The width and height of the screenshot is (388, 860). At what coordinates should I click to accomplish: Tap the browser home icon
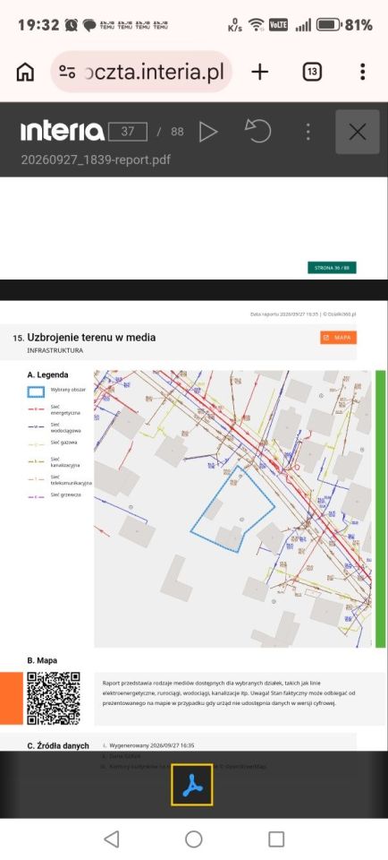coord(25,72)
